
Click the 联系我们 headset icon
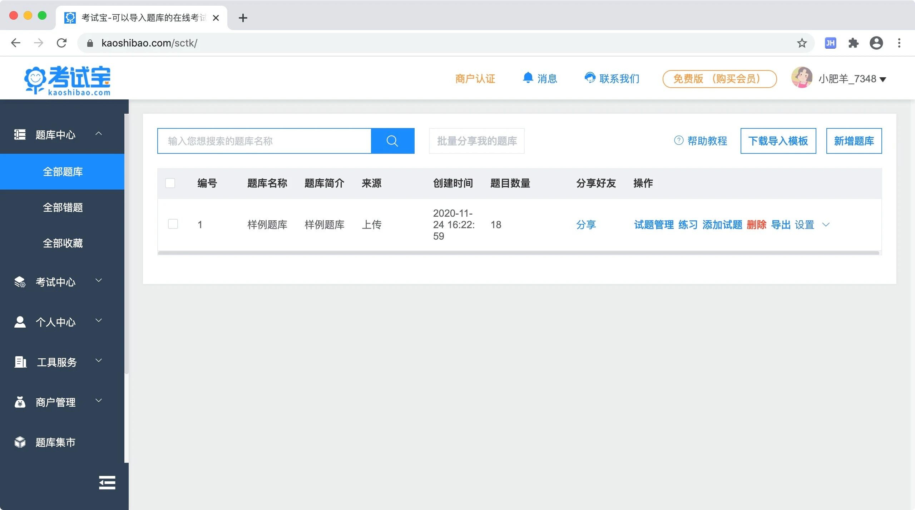(x=590, y=78)
